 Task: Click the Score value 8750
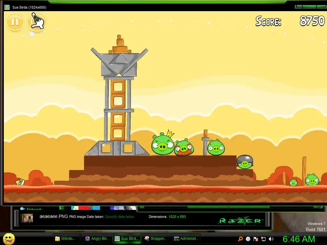click(312, 21)
